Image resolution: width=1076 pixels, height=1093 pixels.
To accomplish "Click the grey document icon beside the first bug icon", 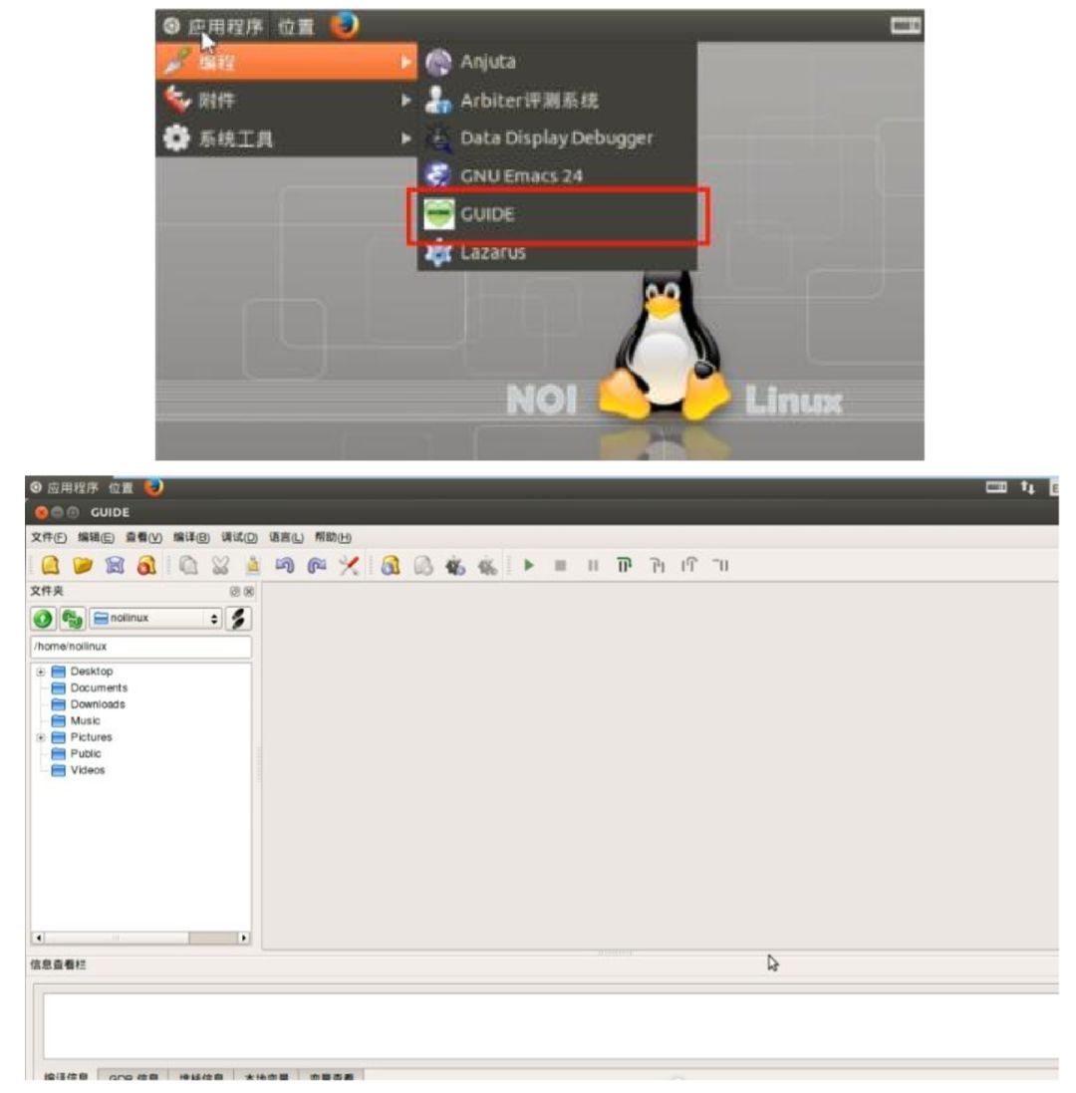I will (423, 565).
